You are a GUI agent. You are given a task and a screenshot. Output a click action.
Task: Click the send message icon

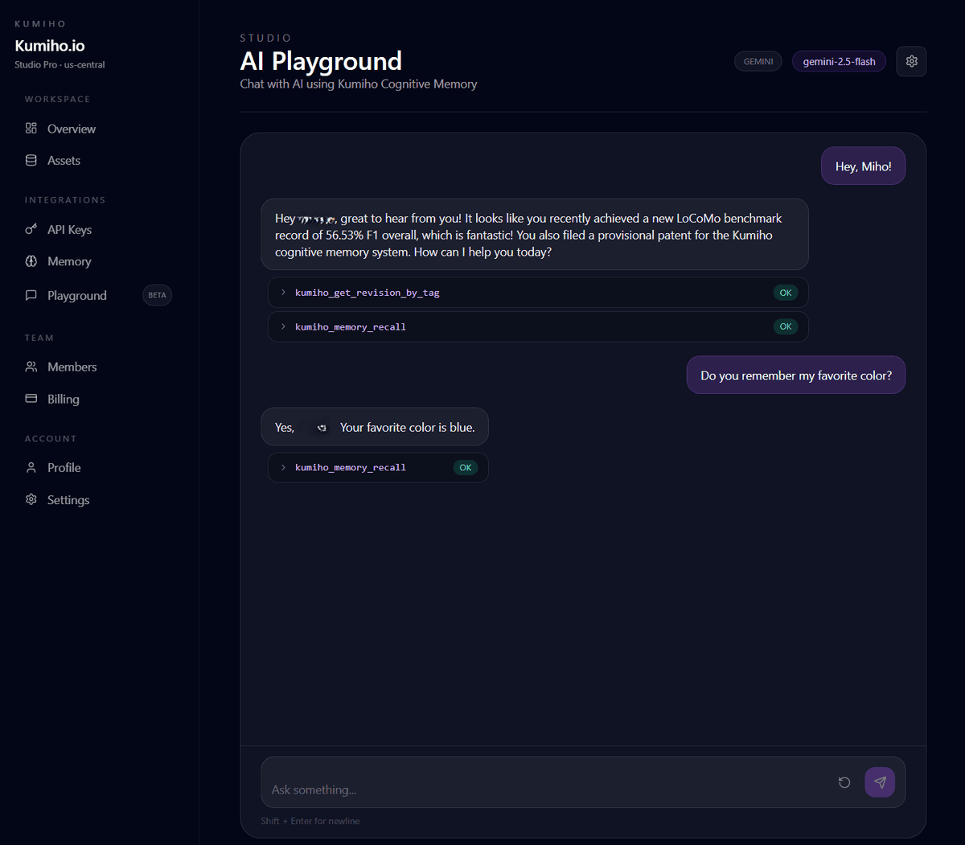coord(880,781)
